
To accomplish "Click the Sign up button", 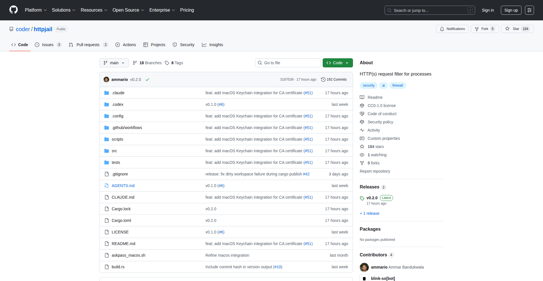I will click(511, 10).
